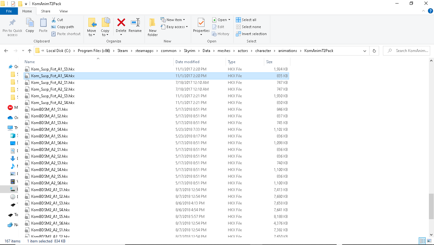This screenshot has width=434, height=245.
Task: Open Network via its sidebar icon
Action: pos(10,225)
